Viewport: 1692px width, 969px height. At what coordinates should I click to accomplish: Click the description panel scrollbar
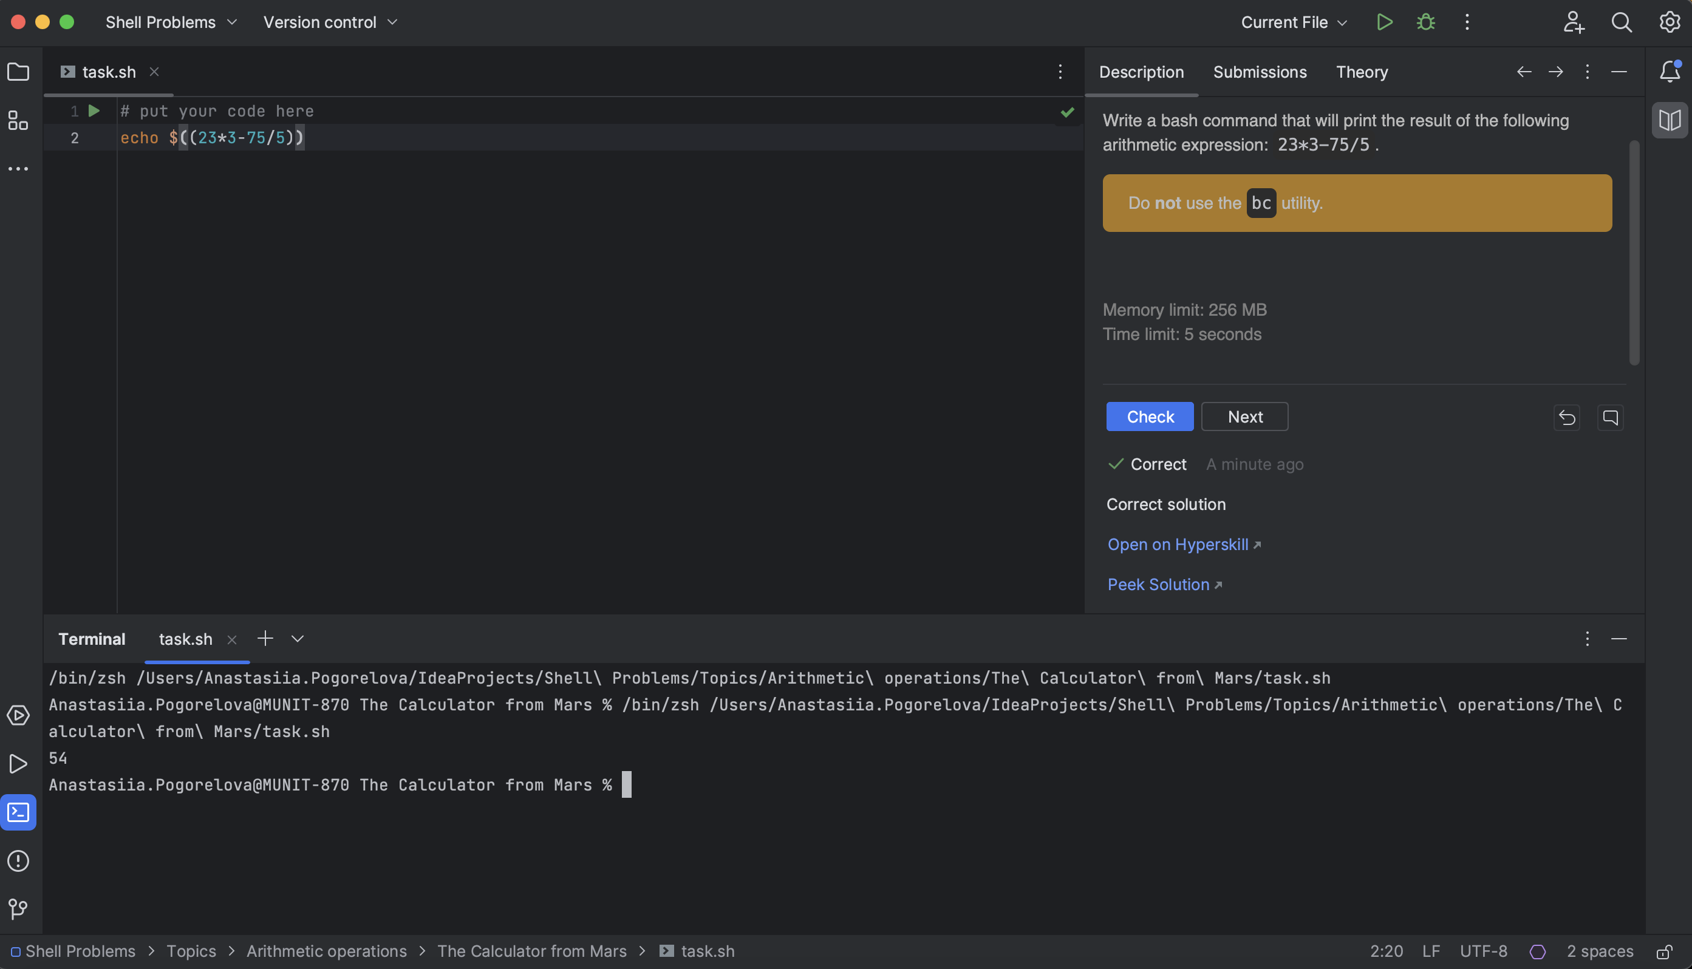(x=1634, y=253)
